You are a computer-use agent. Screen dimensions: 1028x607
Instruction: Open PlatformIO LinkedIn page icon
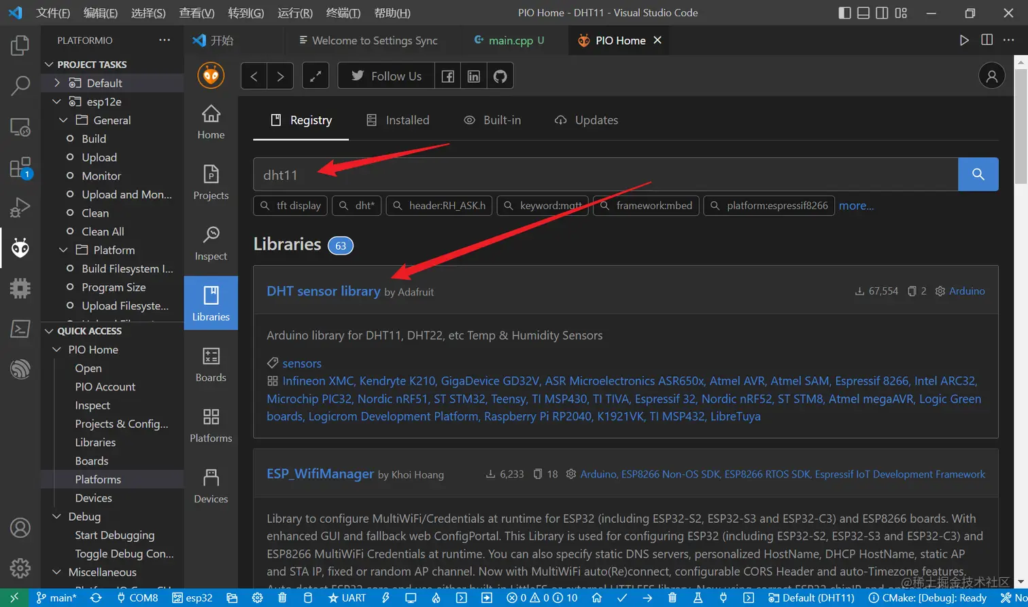pyautogui.click(x=474, y=76)
